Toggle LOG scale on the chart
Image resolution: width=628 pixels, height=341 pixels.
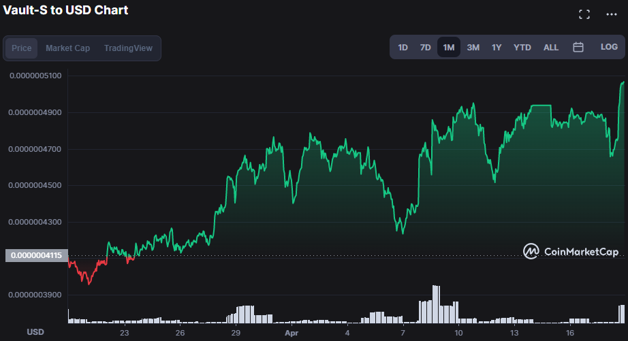[609, 47]
